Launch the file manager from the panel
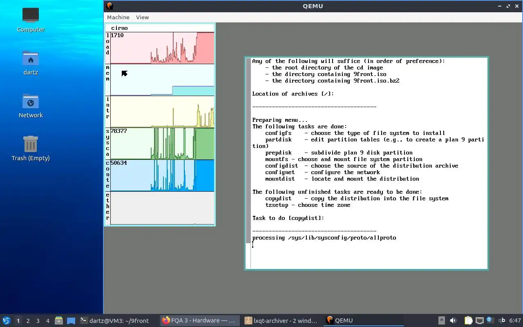 (59, 321)
